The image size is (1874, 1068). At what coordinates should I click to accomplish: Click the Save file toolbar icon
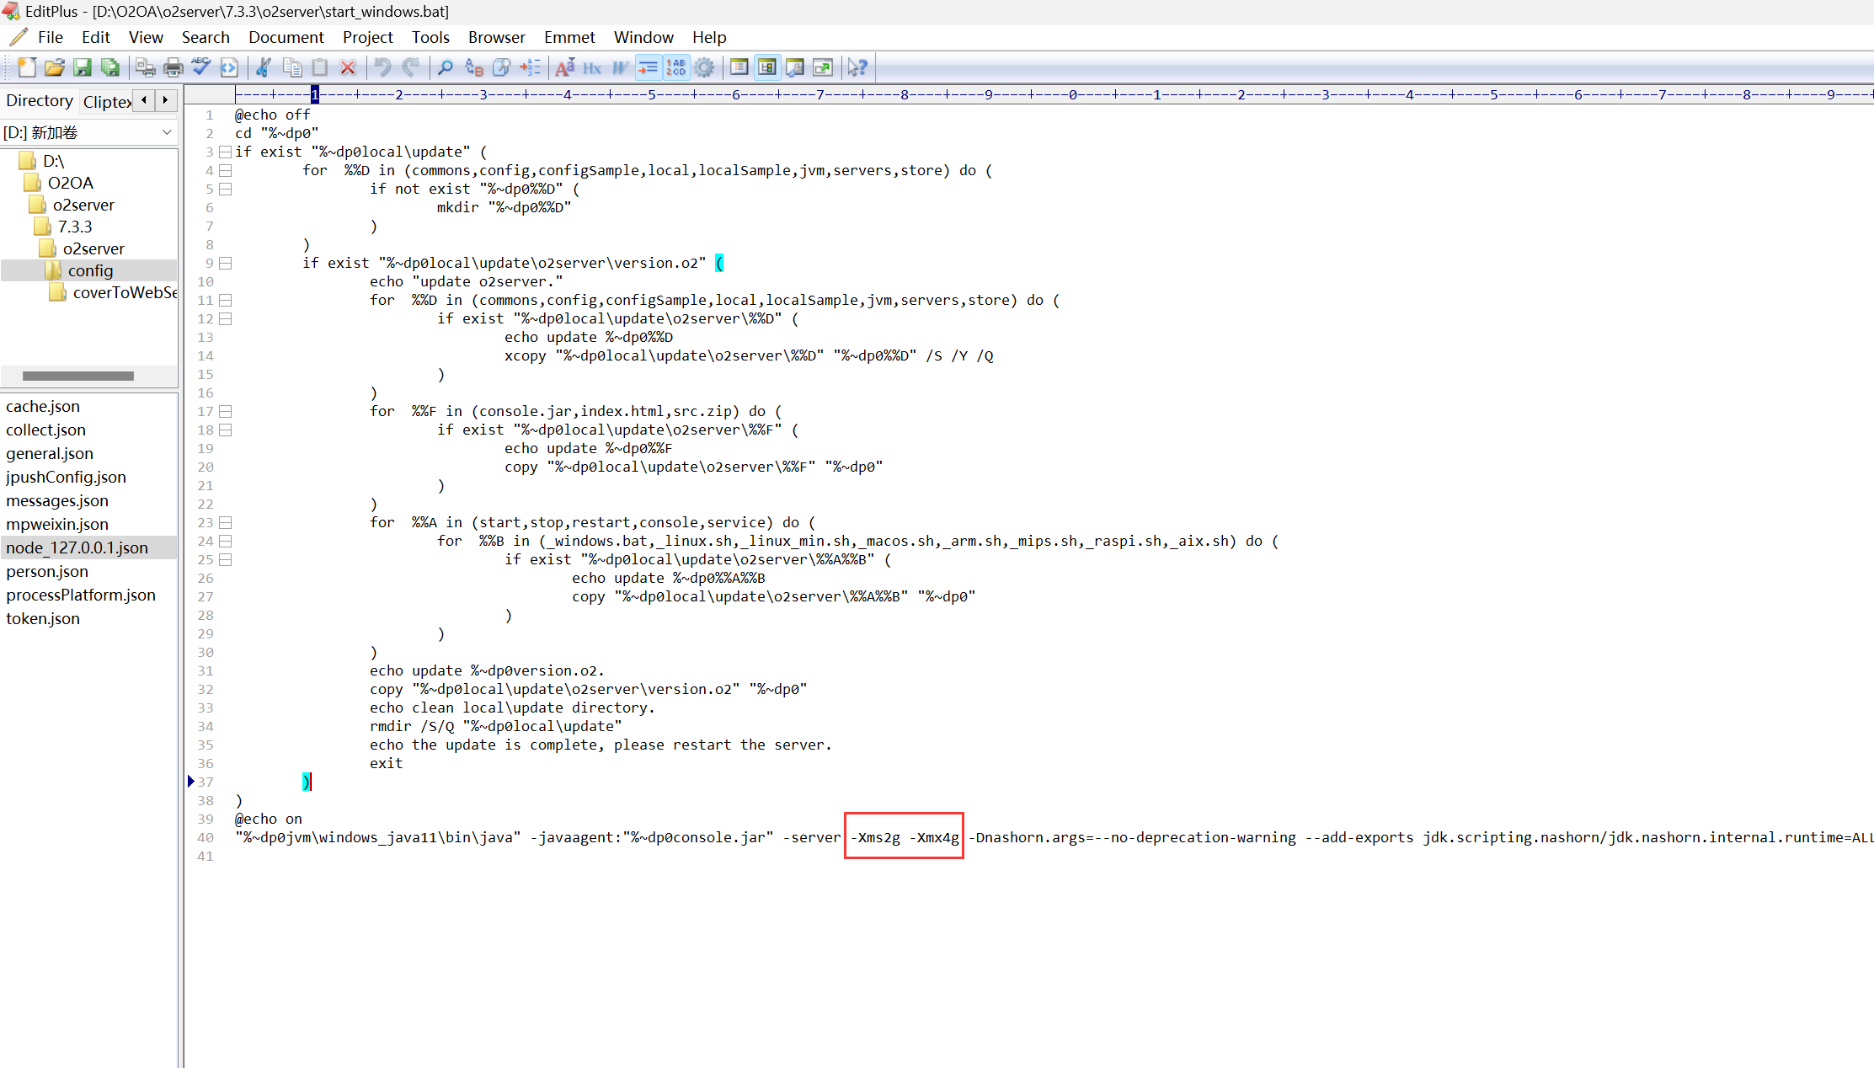pyautogui.click(x=83, y=67)
